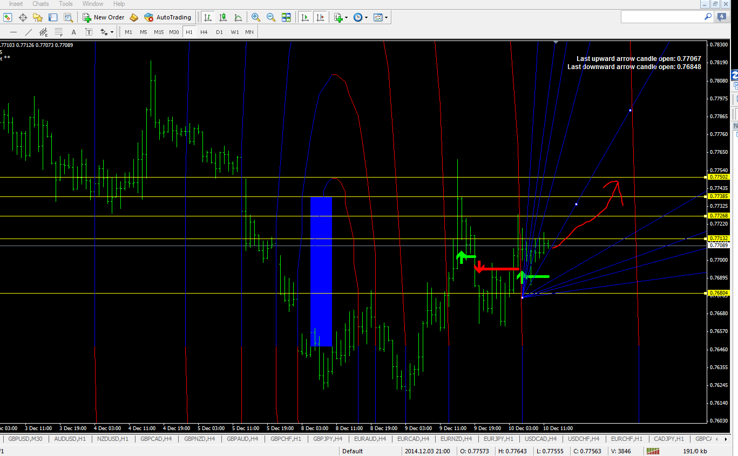Click the New Order button
Viewport: 738px width, 456px height.
pos(103,17)
